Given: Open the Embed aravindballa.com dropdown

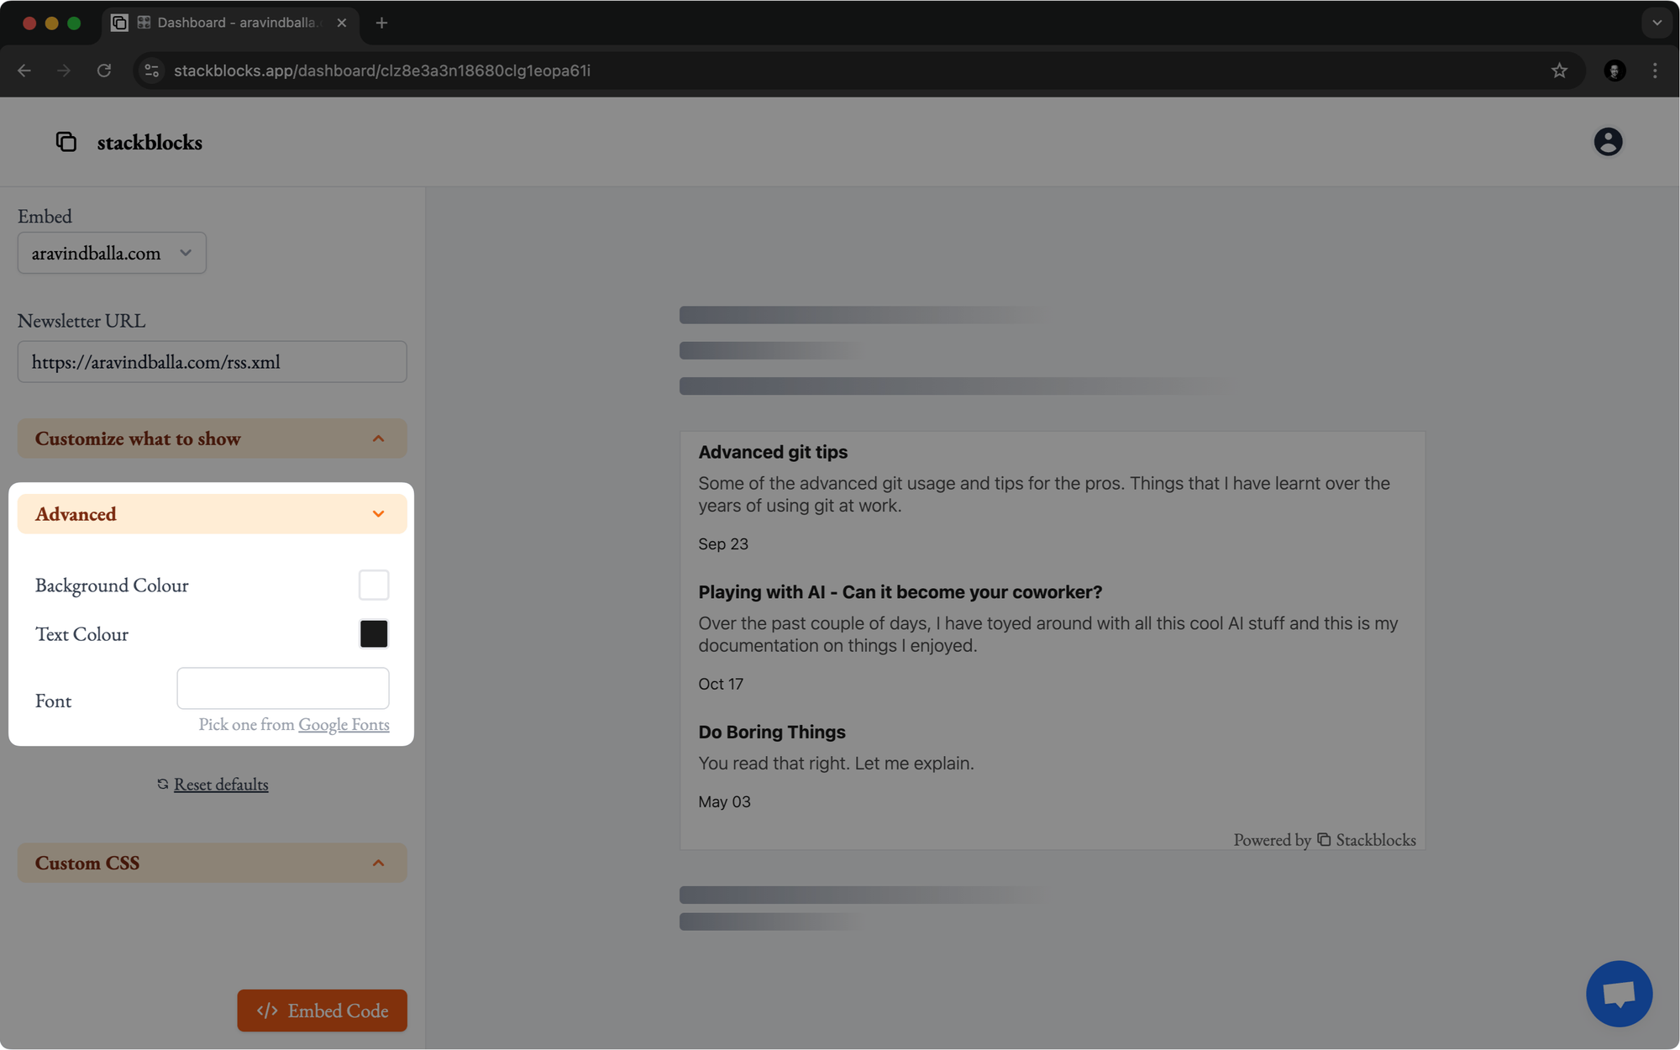Looking at the screenshot, I should (112, 253).
